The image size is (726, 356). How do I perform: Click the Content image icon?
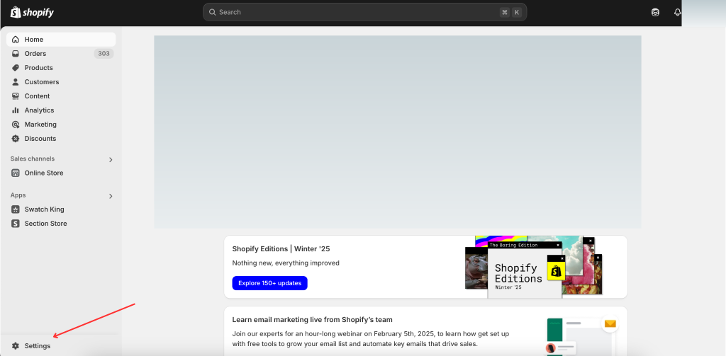[16, 96]
